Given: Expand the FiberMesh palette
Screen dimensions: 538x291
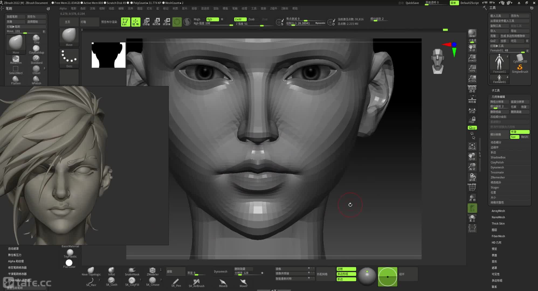Looking at the screenshot, I should pyautogui.click(x=498, y=236).
